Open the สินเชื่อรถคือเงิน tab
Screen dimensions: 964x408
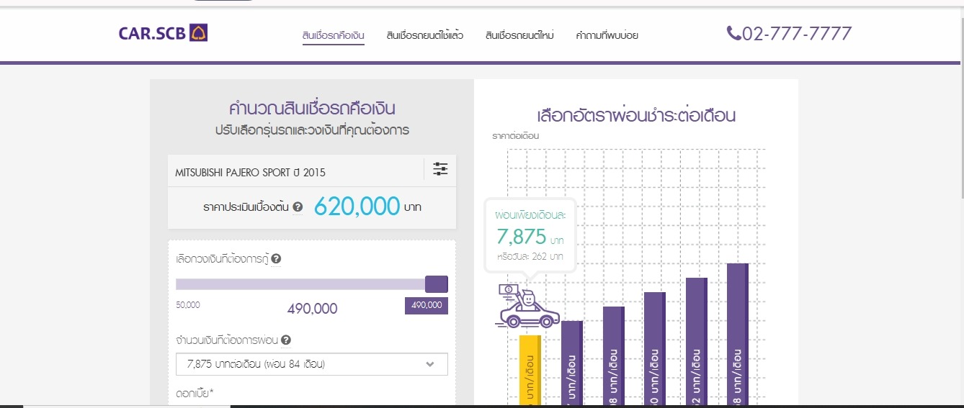334,35
